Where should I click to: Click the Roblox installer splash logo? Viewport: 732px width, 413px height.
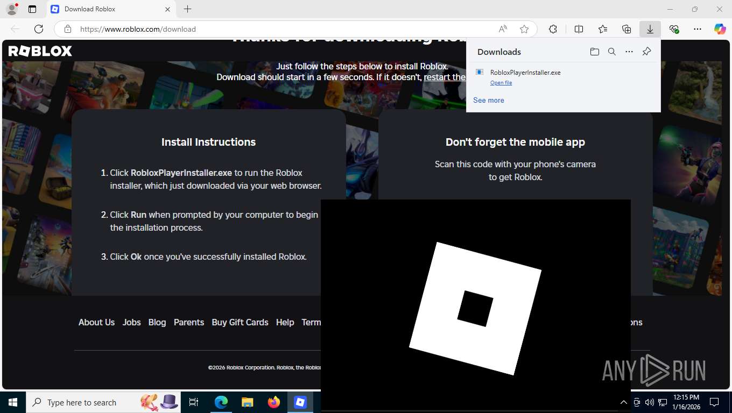coord(475,308)
